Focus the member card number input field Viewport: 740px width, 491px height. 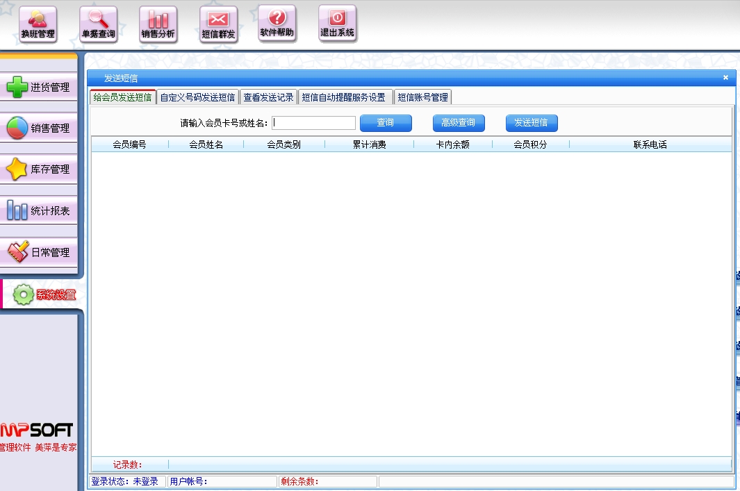pos(313,123)
